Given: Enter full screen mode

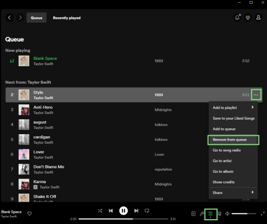Looking at the screenshot, I should click(x=263, y=214).
